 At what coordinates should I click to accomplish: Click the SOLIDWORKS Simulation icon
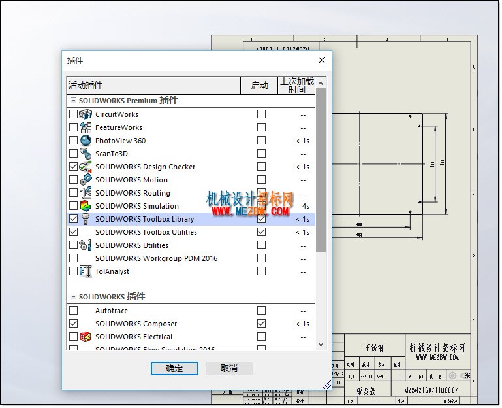pyautogui.click(x=86, y=206)
